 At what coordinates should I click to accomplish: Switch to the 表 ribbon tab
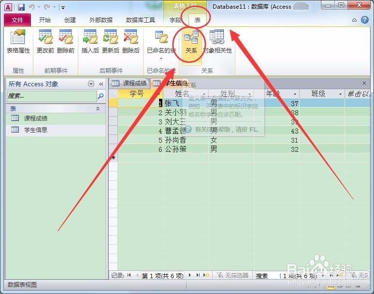click(197, 20)
